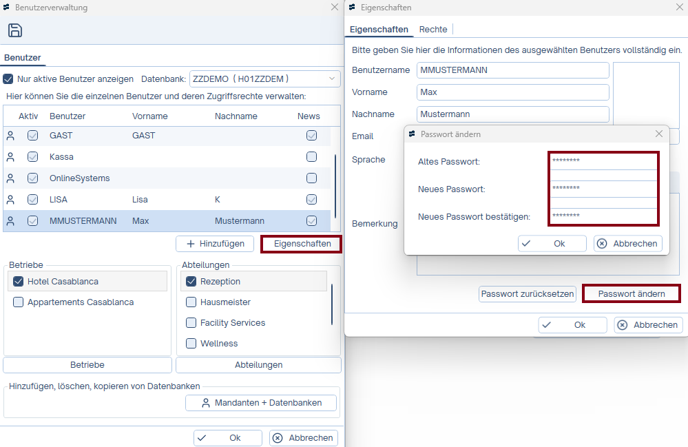Viewport: 688px width, 447px height.
Task: Click the user icon beside the OnlineSystems row
Action: pyautogui.click(x=10, y=178)
